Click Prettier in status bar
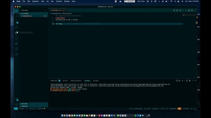Image resolution: width=211 pixels, height=118 pixels. click(186, 108)
